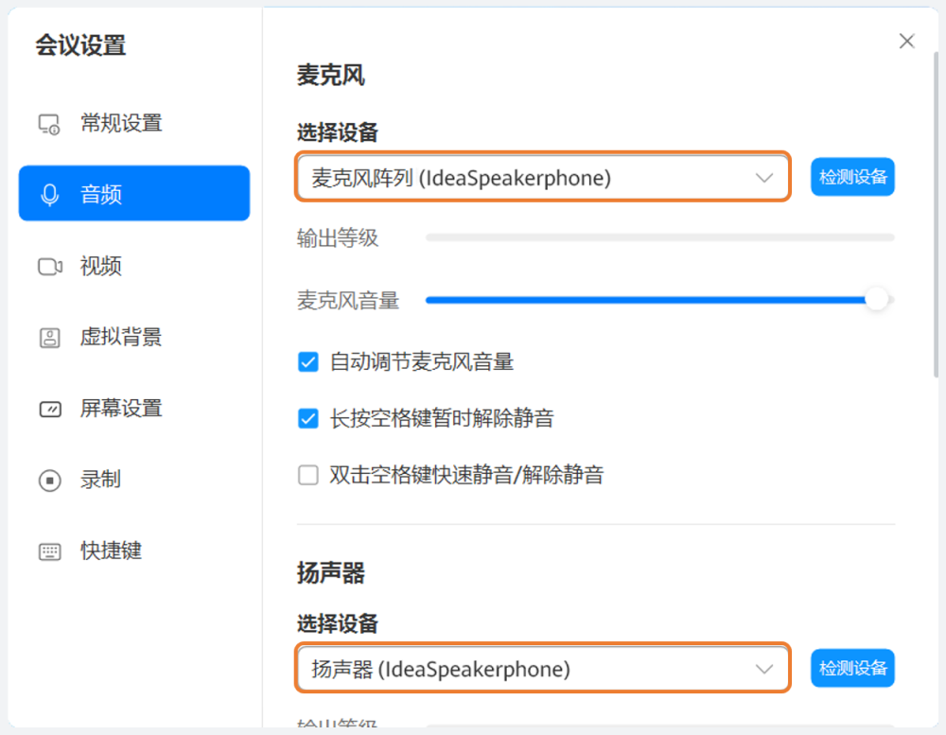This screenshot has width=946, height=735.
Task: Click the microphone icon for 音频 settings
Action: click(x=50, y=193)
